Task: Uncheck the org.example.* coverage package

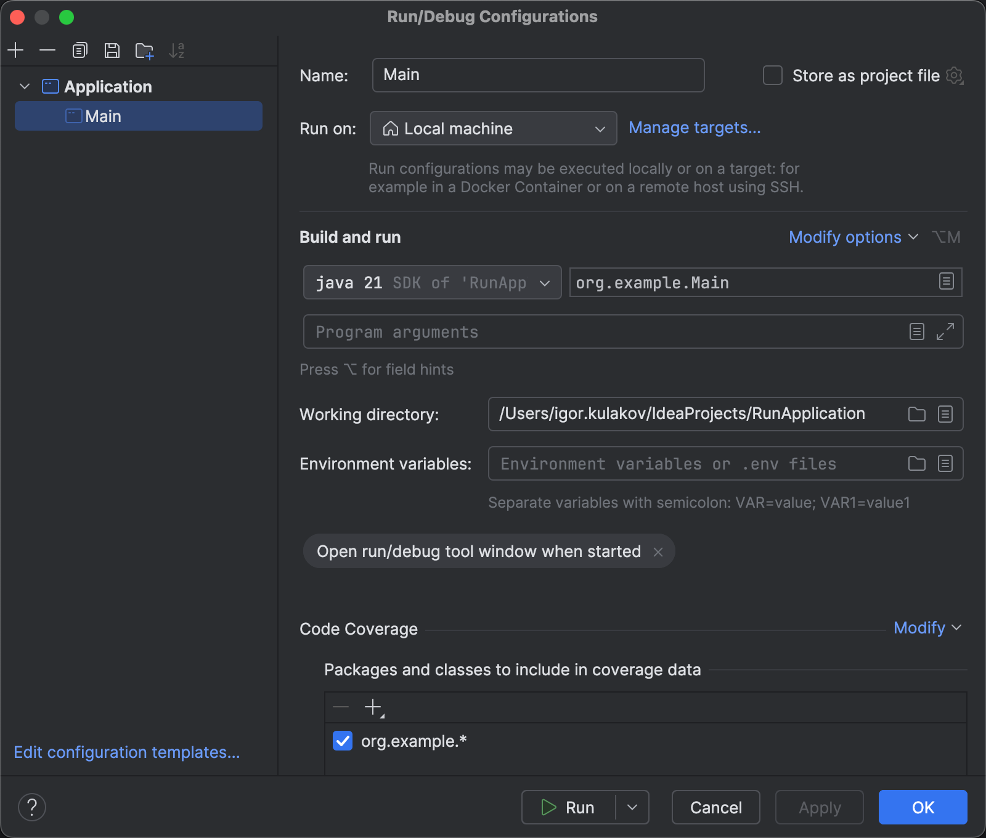Action: coord(343,741)
